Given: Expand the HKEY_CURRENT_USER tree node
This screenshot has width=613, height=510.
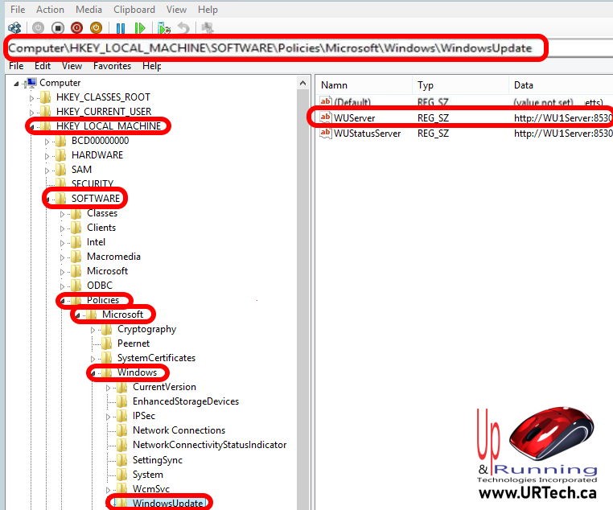Looking at the screenshot, I should pos(32,112).
